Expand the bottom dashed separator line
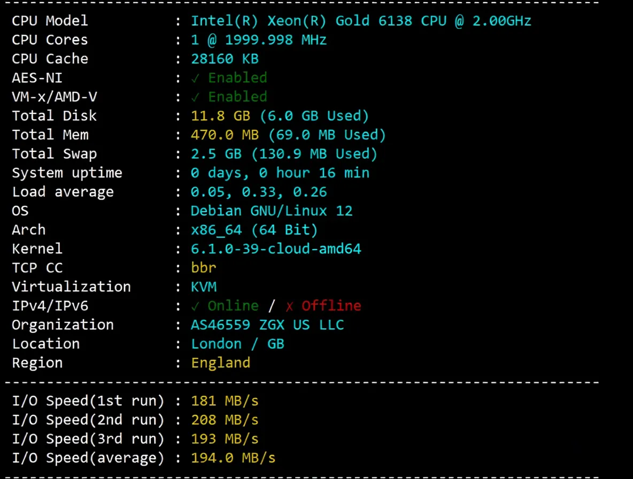This screenshot has height=479, width=633. [x=299, y=475]
